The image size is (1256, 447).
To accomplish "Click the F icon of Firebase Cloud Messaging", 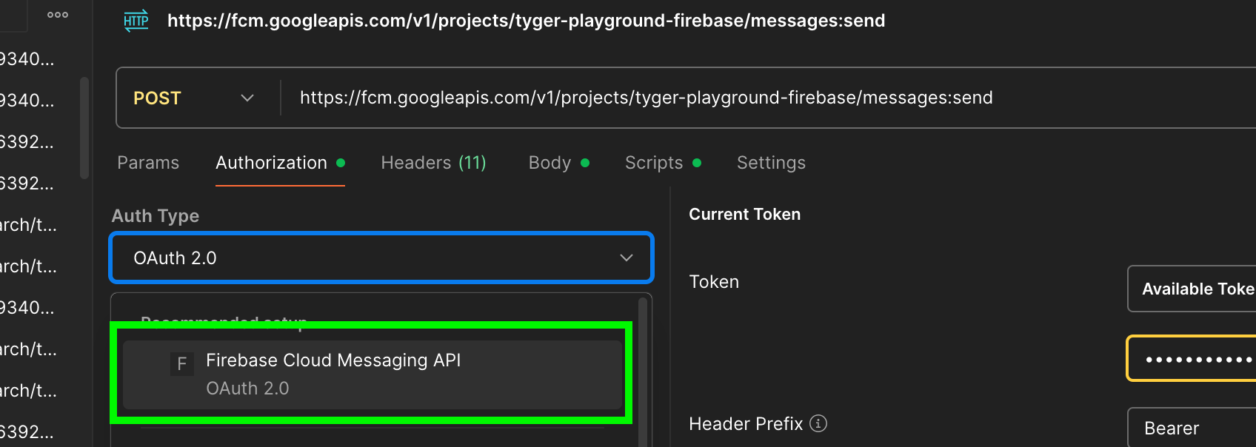I will coord(182,364).
